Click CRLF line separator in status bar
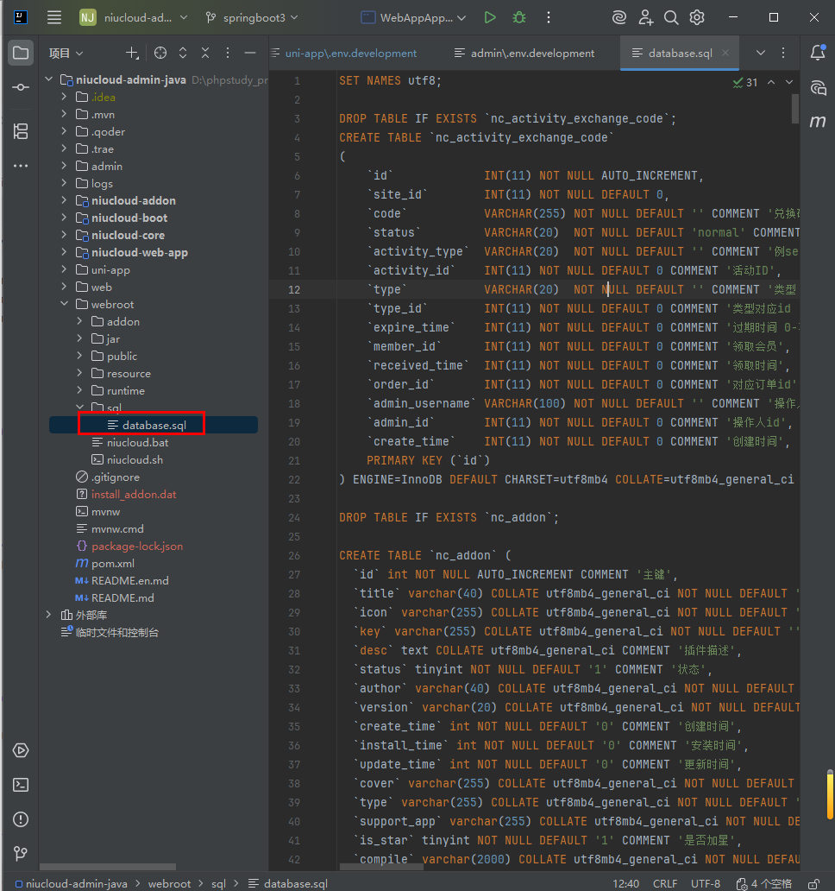 665,883
